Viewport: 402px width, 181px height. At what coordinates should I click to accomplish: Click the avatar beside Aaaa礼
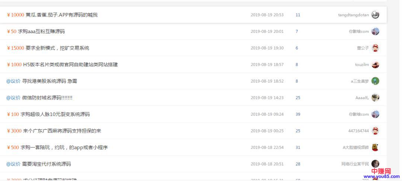pos(375,98)
